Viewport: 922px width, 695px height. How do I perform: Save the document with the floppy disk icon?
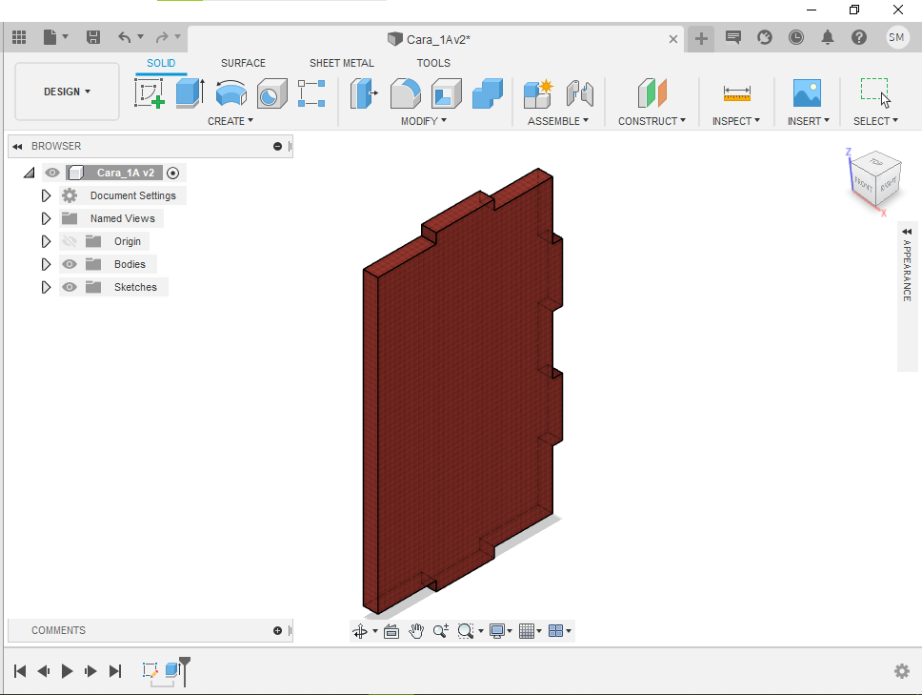click(93, 37)
